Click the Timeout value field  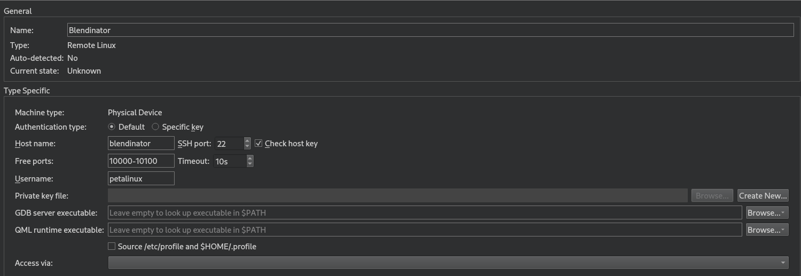230,161
